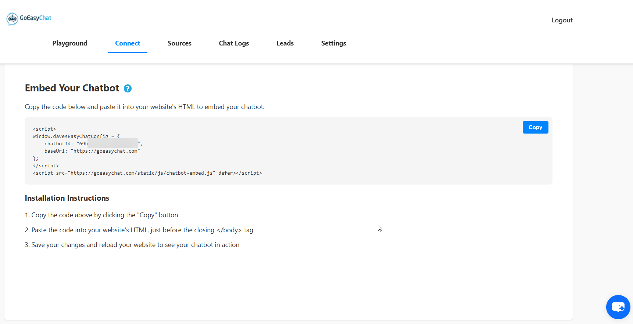Image resolution: width=633 pixels, height=324 pixels.
Task: Open the chat widget bubble icon
Action: click(618, 307)
